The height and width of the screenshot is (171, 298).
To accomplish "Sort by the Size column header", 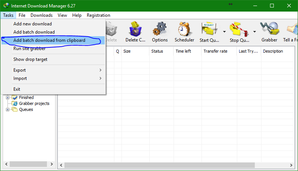I will point(135,51).
